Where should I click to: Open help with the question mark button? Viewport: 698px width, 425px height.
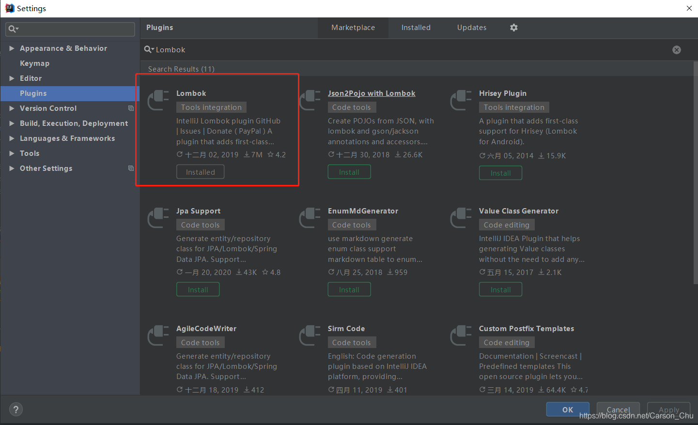[x=16, y=410]
